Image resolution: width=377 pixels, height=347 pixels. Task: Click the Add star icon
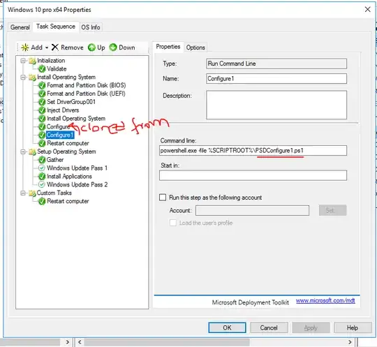tap(25, 47)
